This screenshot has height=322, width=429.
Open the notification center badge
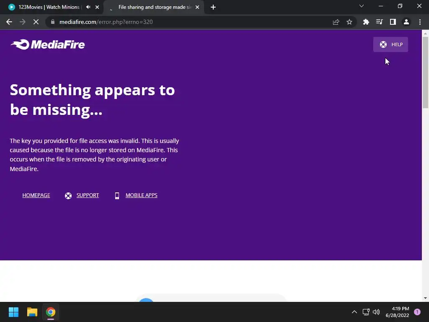(417, 312)
